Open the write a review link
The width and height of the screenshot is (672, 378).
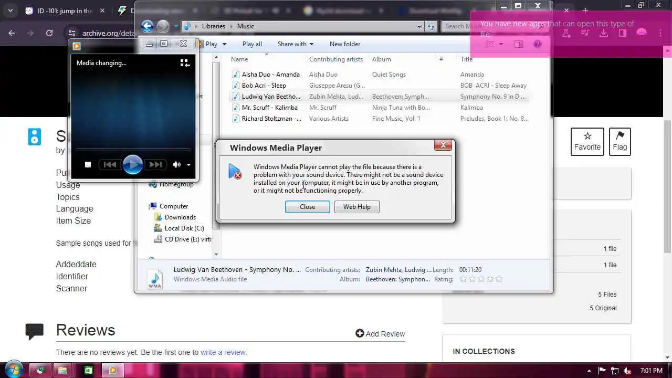[223, 352]
